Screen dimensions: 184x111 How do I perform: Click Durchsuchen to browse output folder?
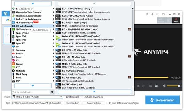point(73,103)
